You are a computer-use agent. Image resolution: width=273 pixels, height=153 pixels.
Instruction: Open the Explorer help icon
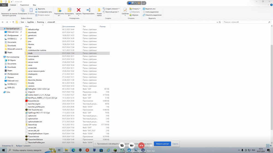(x=271, y=5)
